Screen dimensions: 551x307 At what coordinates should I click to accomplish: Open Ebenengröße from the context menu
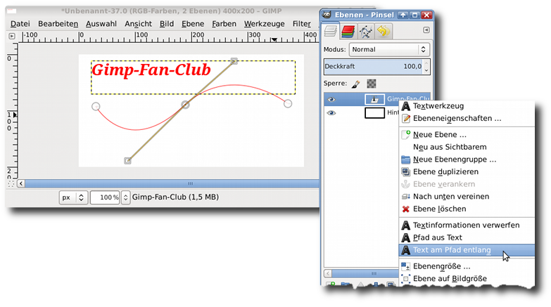coord(467,266)
